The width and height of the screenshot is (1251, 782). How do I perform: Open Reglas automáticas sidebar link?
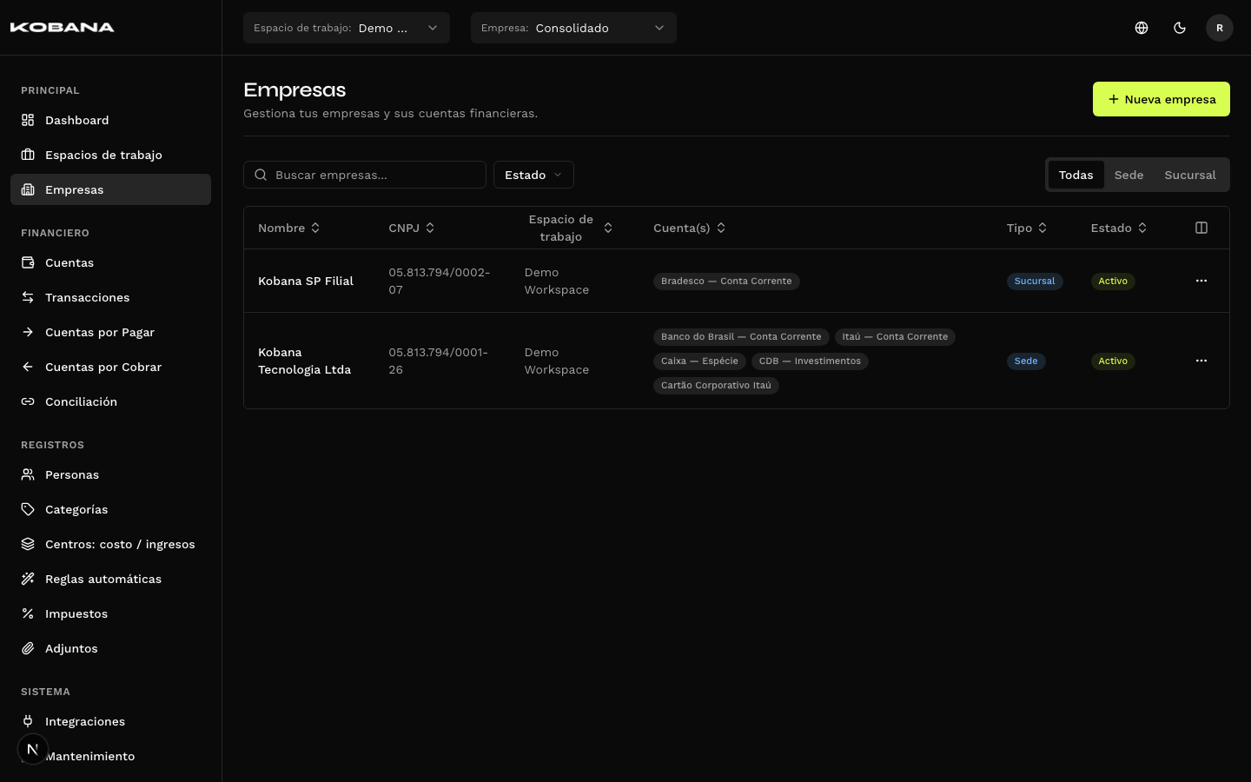110,579
